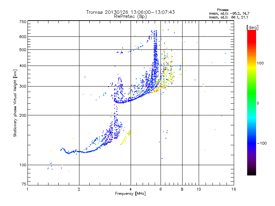The height and width of the screenshot is (206, 275).
Task: Click the frequency axis label "16"
Action: [234, 189]
